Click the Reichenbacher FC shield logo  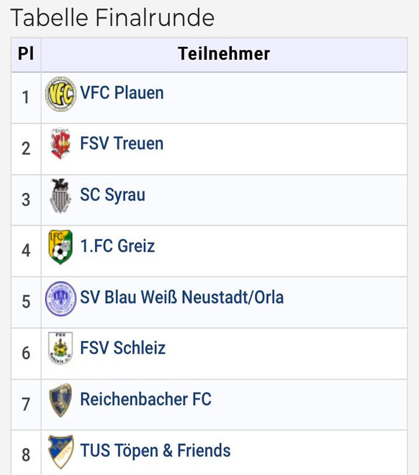point(61,400)
